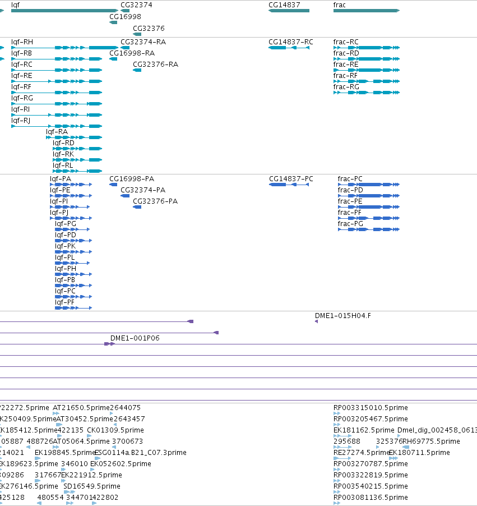The width and height of the screenshot is (477, 506).
Task: Select EST RP003270787.5prime
Action: 337,470
